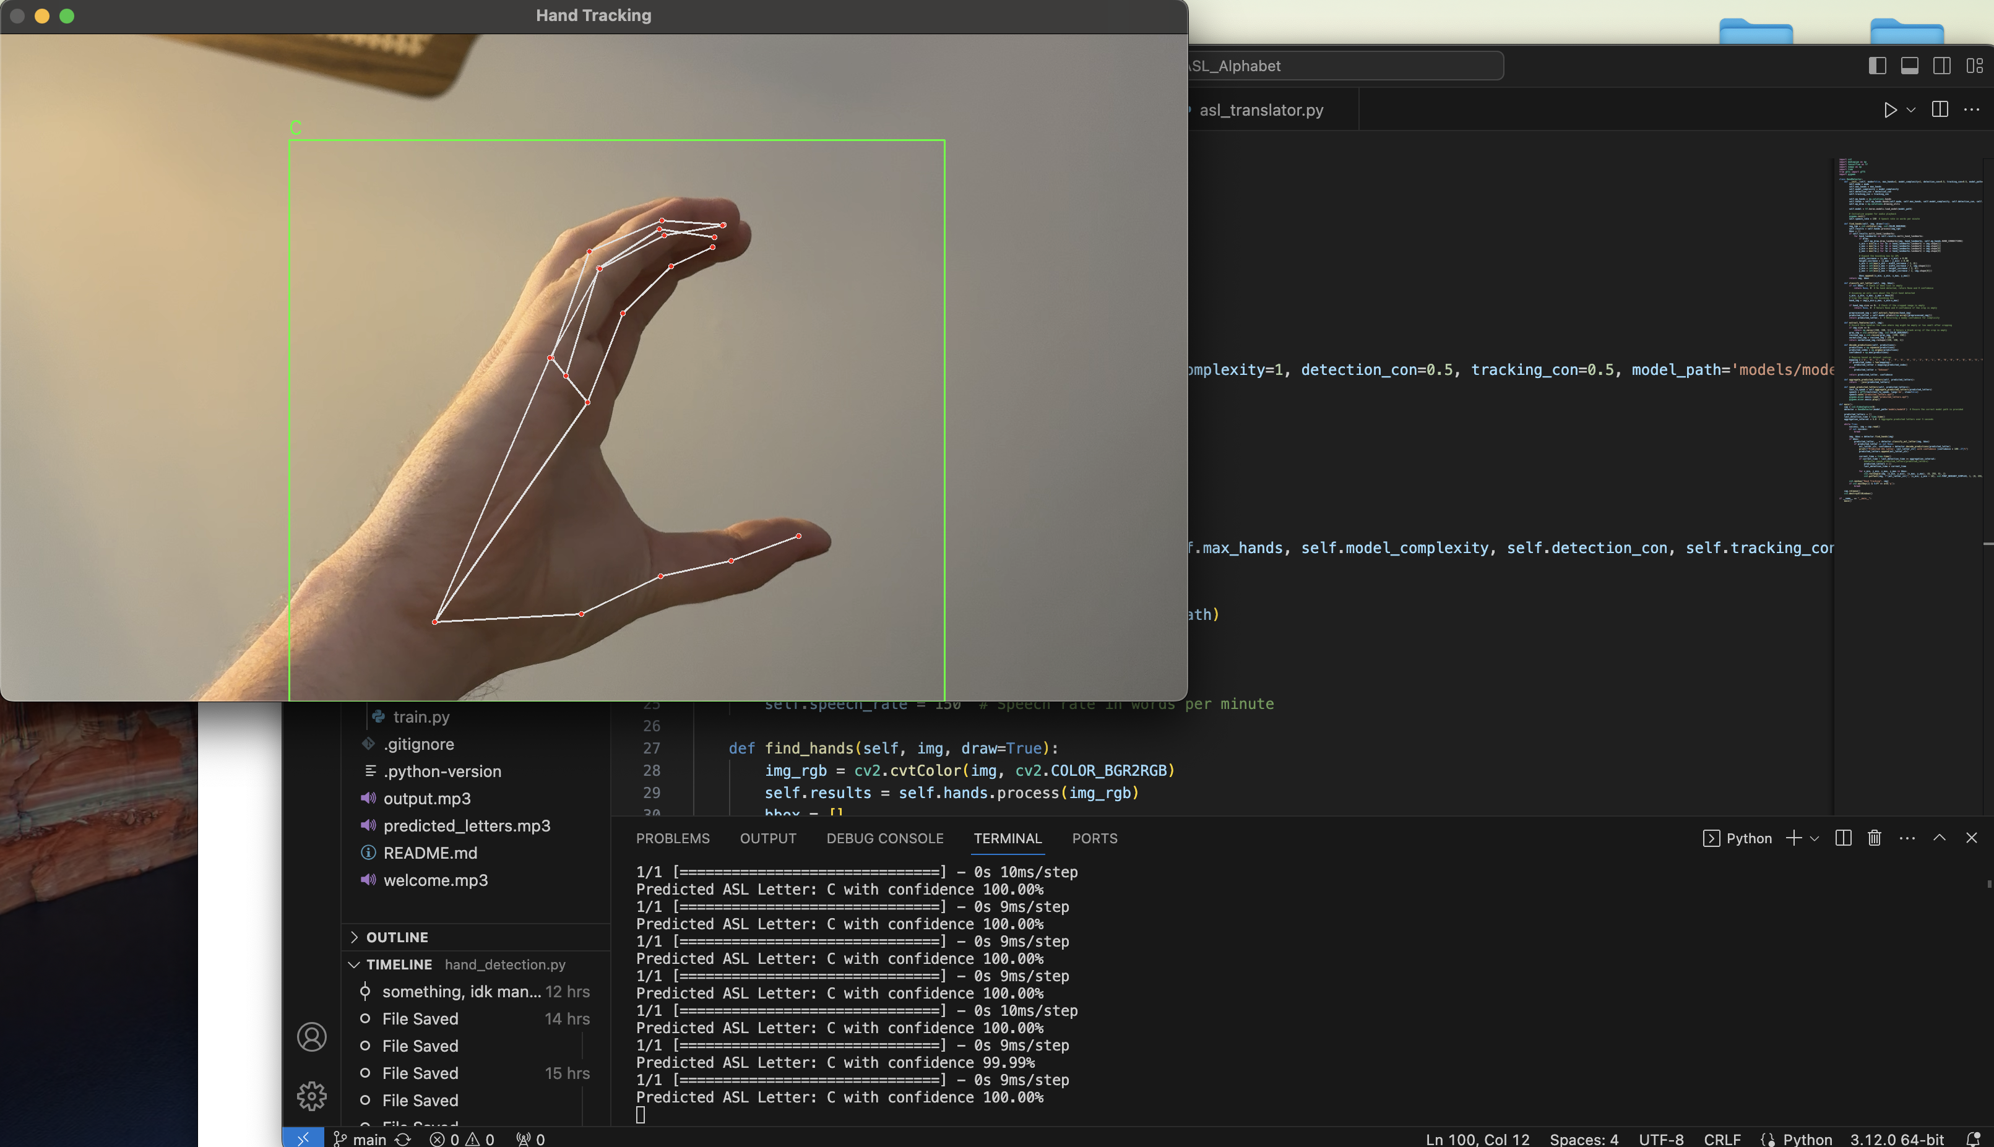1994x1147 pixels.
Task: Open predicted_letters.mp3 in the explorer
Action: 467,825
